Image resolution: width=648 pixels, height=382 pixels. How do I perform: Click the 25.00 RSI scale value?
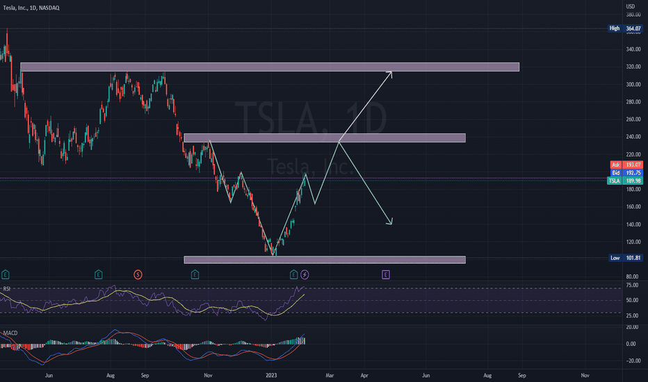tap(632, 315)
